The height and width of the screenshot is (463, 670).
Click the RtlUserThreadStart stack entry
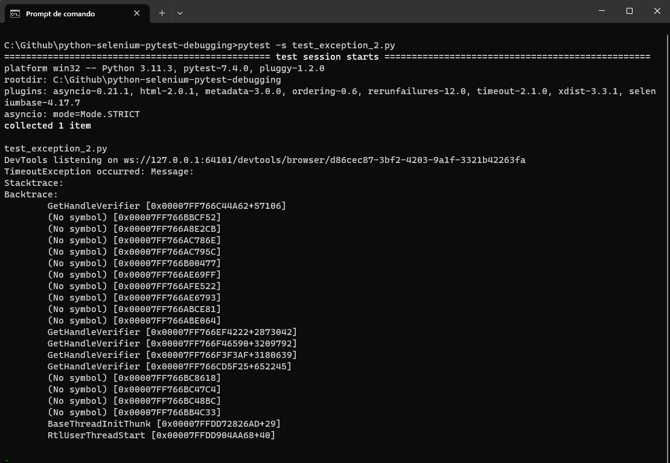(x=161, y=435)
